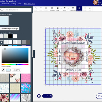Select the dark rose floral background

click(x=4, y=98)
